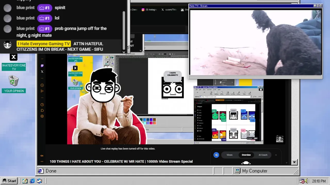330x185 pixels.
Task: Switch to the x.com browser tab
Action: [x=169, y=10]
